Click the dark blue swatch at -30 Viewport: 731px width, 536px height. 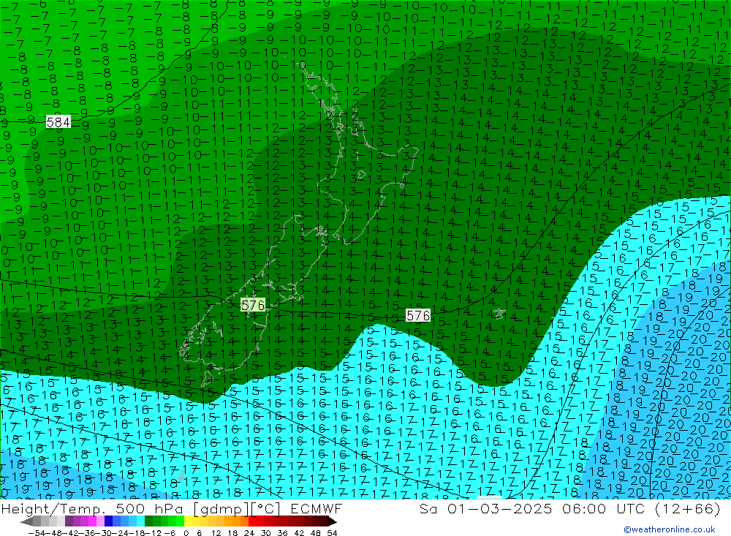(x=109, y=521)
